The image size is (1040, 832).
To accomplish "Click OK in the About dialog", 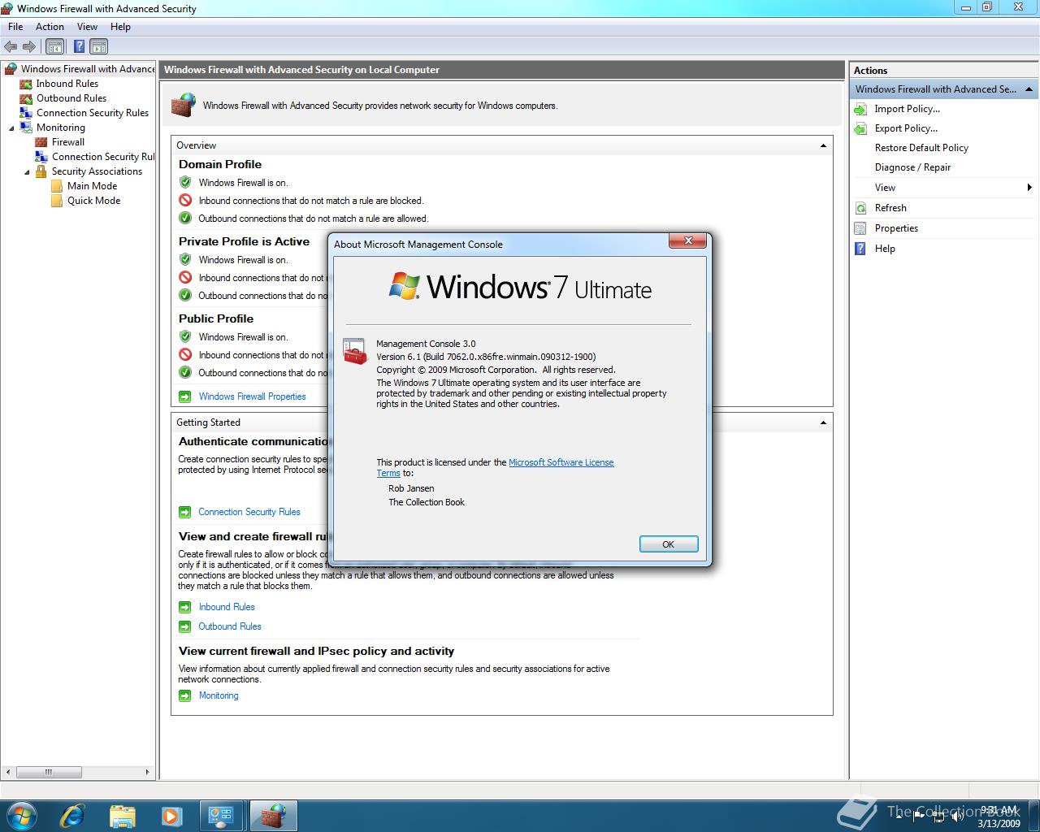I will pos(668,544).
